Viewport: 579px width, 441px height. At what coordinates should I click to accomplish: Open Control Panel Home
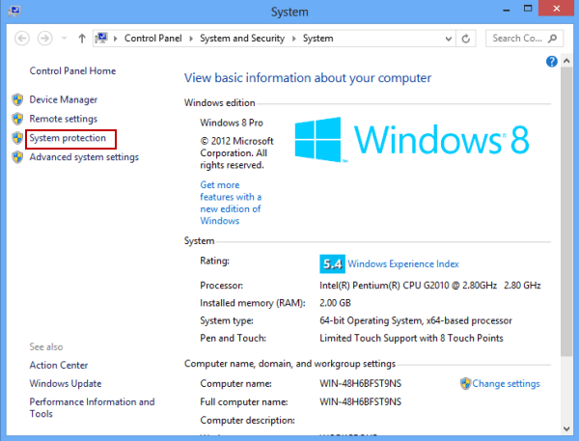click(x=72, y=70)
